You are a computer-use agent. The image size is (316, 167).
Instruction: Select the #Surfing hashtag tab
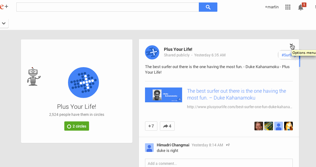(287, 55)
